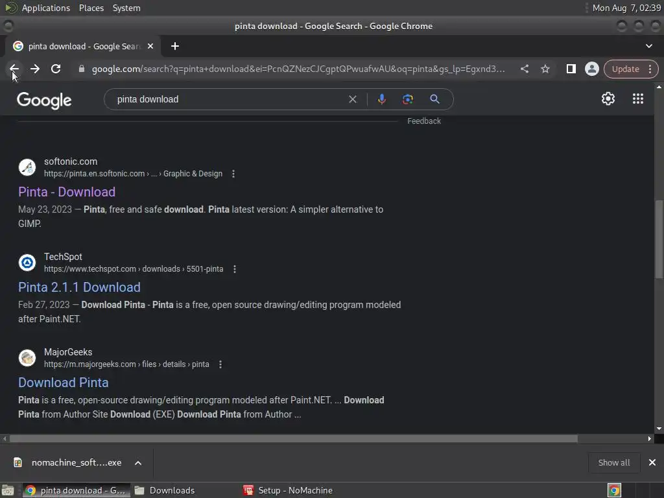Open the Places menu
The width and height of the screenshot is (664, 498).
point(91,8)
